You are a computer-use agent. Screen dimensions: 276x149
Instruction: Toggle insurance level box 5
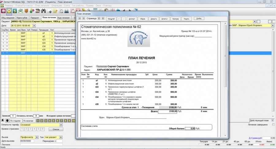click(x=38, y=129)
